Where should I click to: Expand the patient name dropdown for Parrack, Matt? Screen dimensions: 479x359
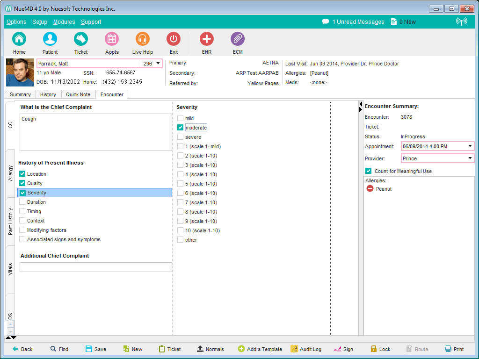point(158,63)
